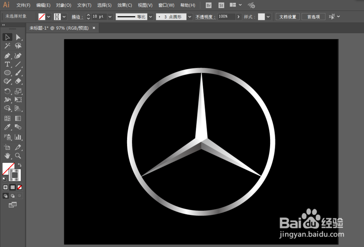Click the 18 pt stroke weight field
Viewport: 364px width, 247px height.
coord(99,17)
